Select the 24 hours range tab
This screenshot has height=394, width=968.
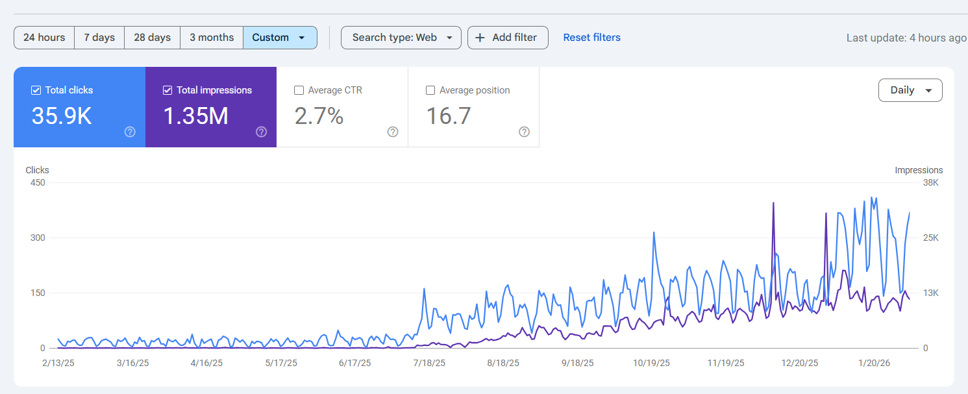click(44, 38)
